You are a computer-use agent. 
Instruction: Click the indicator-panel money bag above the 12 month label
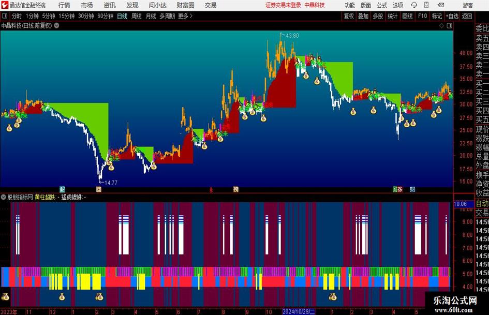62,296
